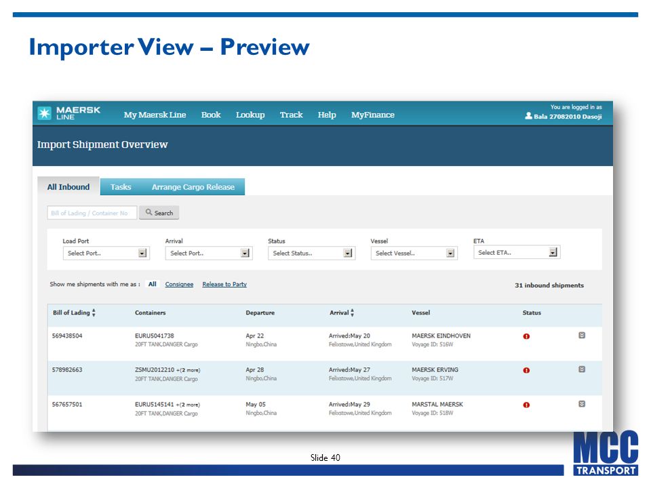Image resolution: width=651 pixels, height=488 pixels.
Task: Open My Maersk Line menu
Action: pyautogui.click(x=155, y=115)
